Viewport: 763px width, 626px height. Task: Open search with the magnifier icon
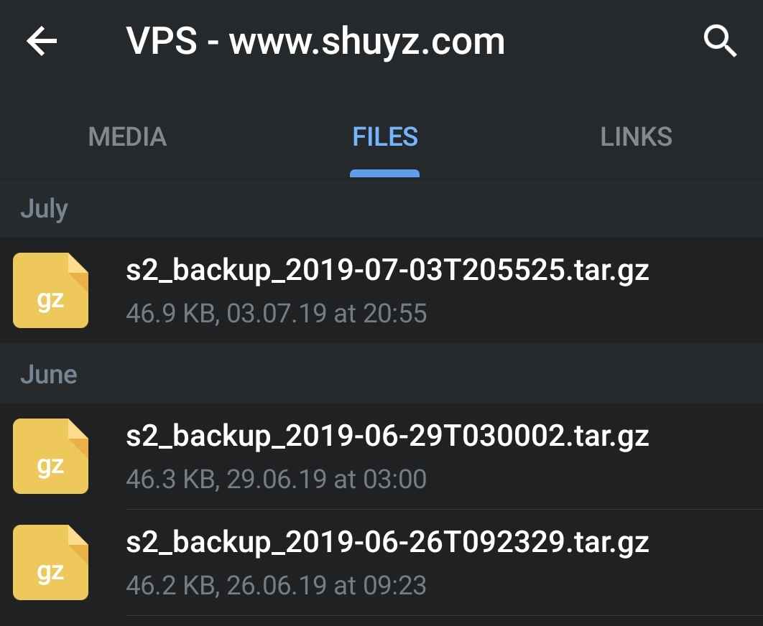720,42
